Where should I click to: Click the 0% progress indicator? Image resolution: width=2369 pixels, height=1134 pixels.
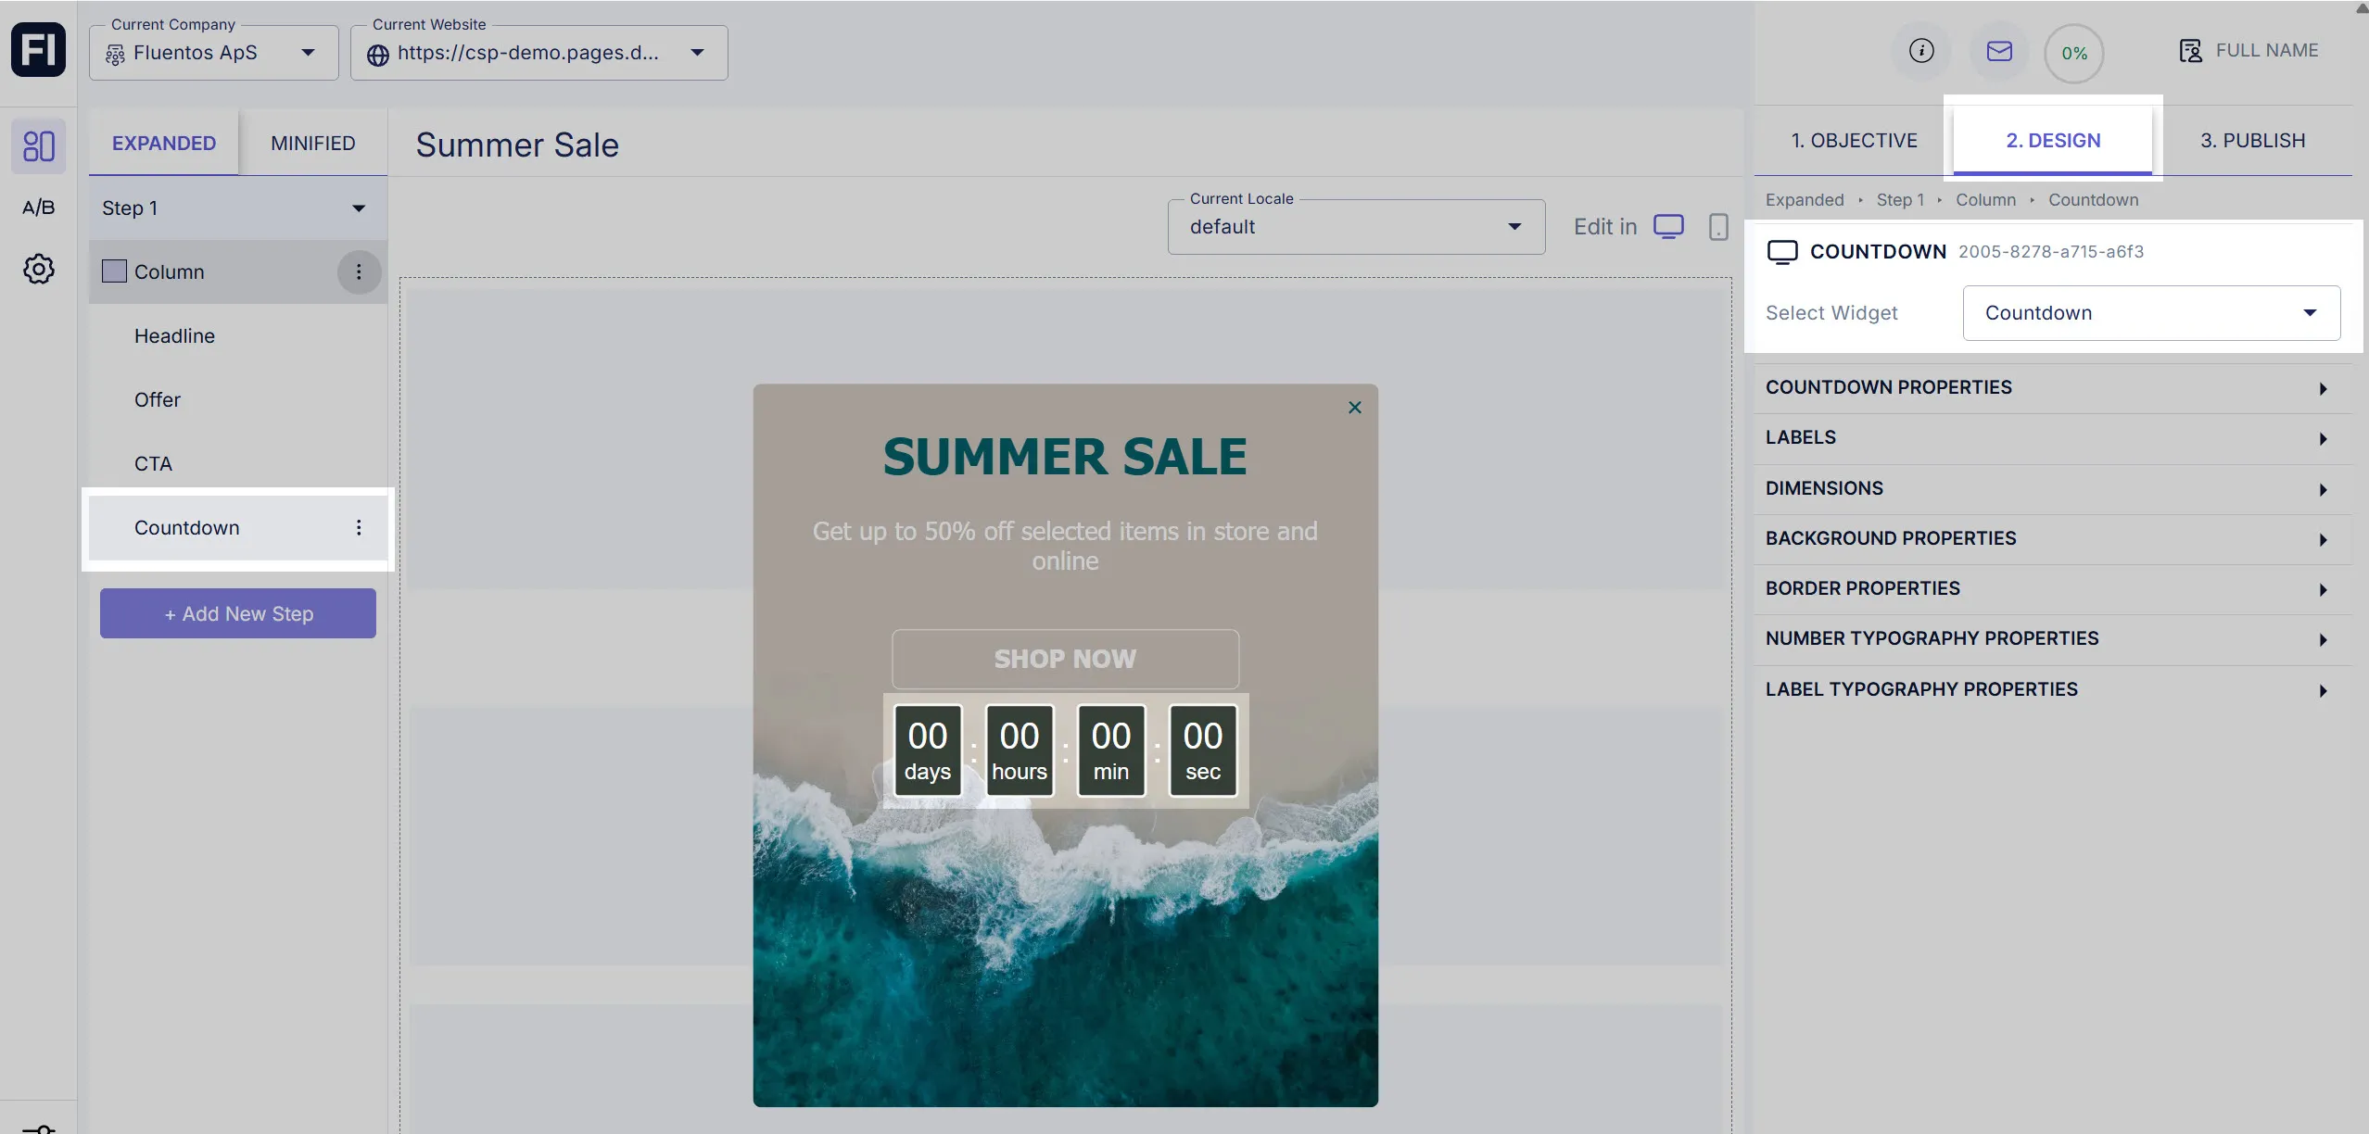[x=2073, y=53]
